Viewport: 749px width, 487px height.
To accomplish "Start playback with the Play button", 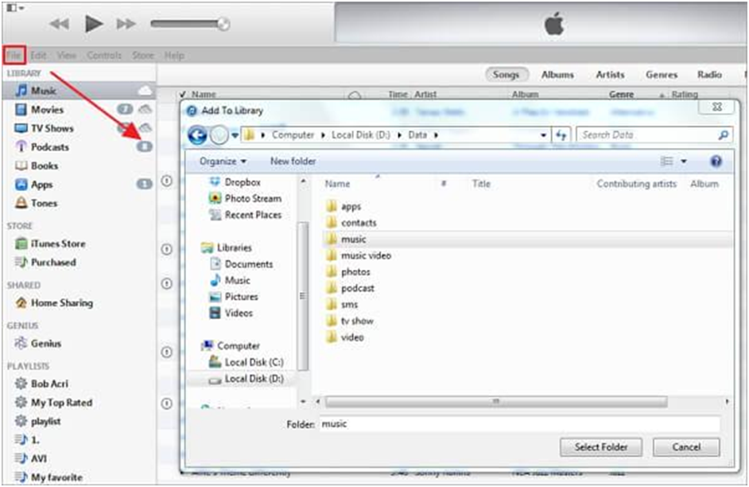I will coord(94,23).
